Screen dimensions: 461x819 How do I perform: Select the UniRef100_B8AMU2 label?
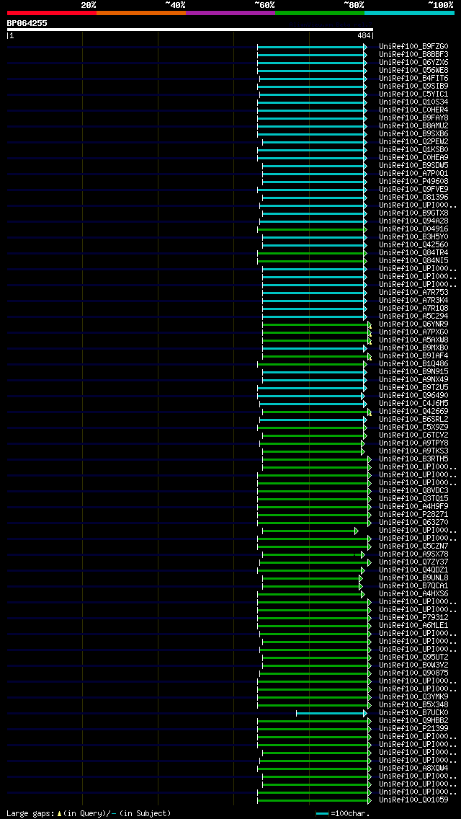tap(413, 126)
